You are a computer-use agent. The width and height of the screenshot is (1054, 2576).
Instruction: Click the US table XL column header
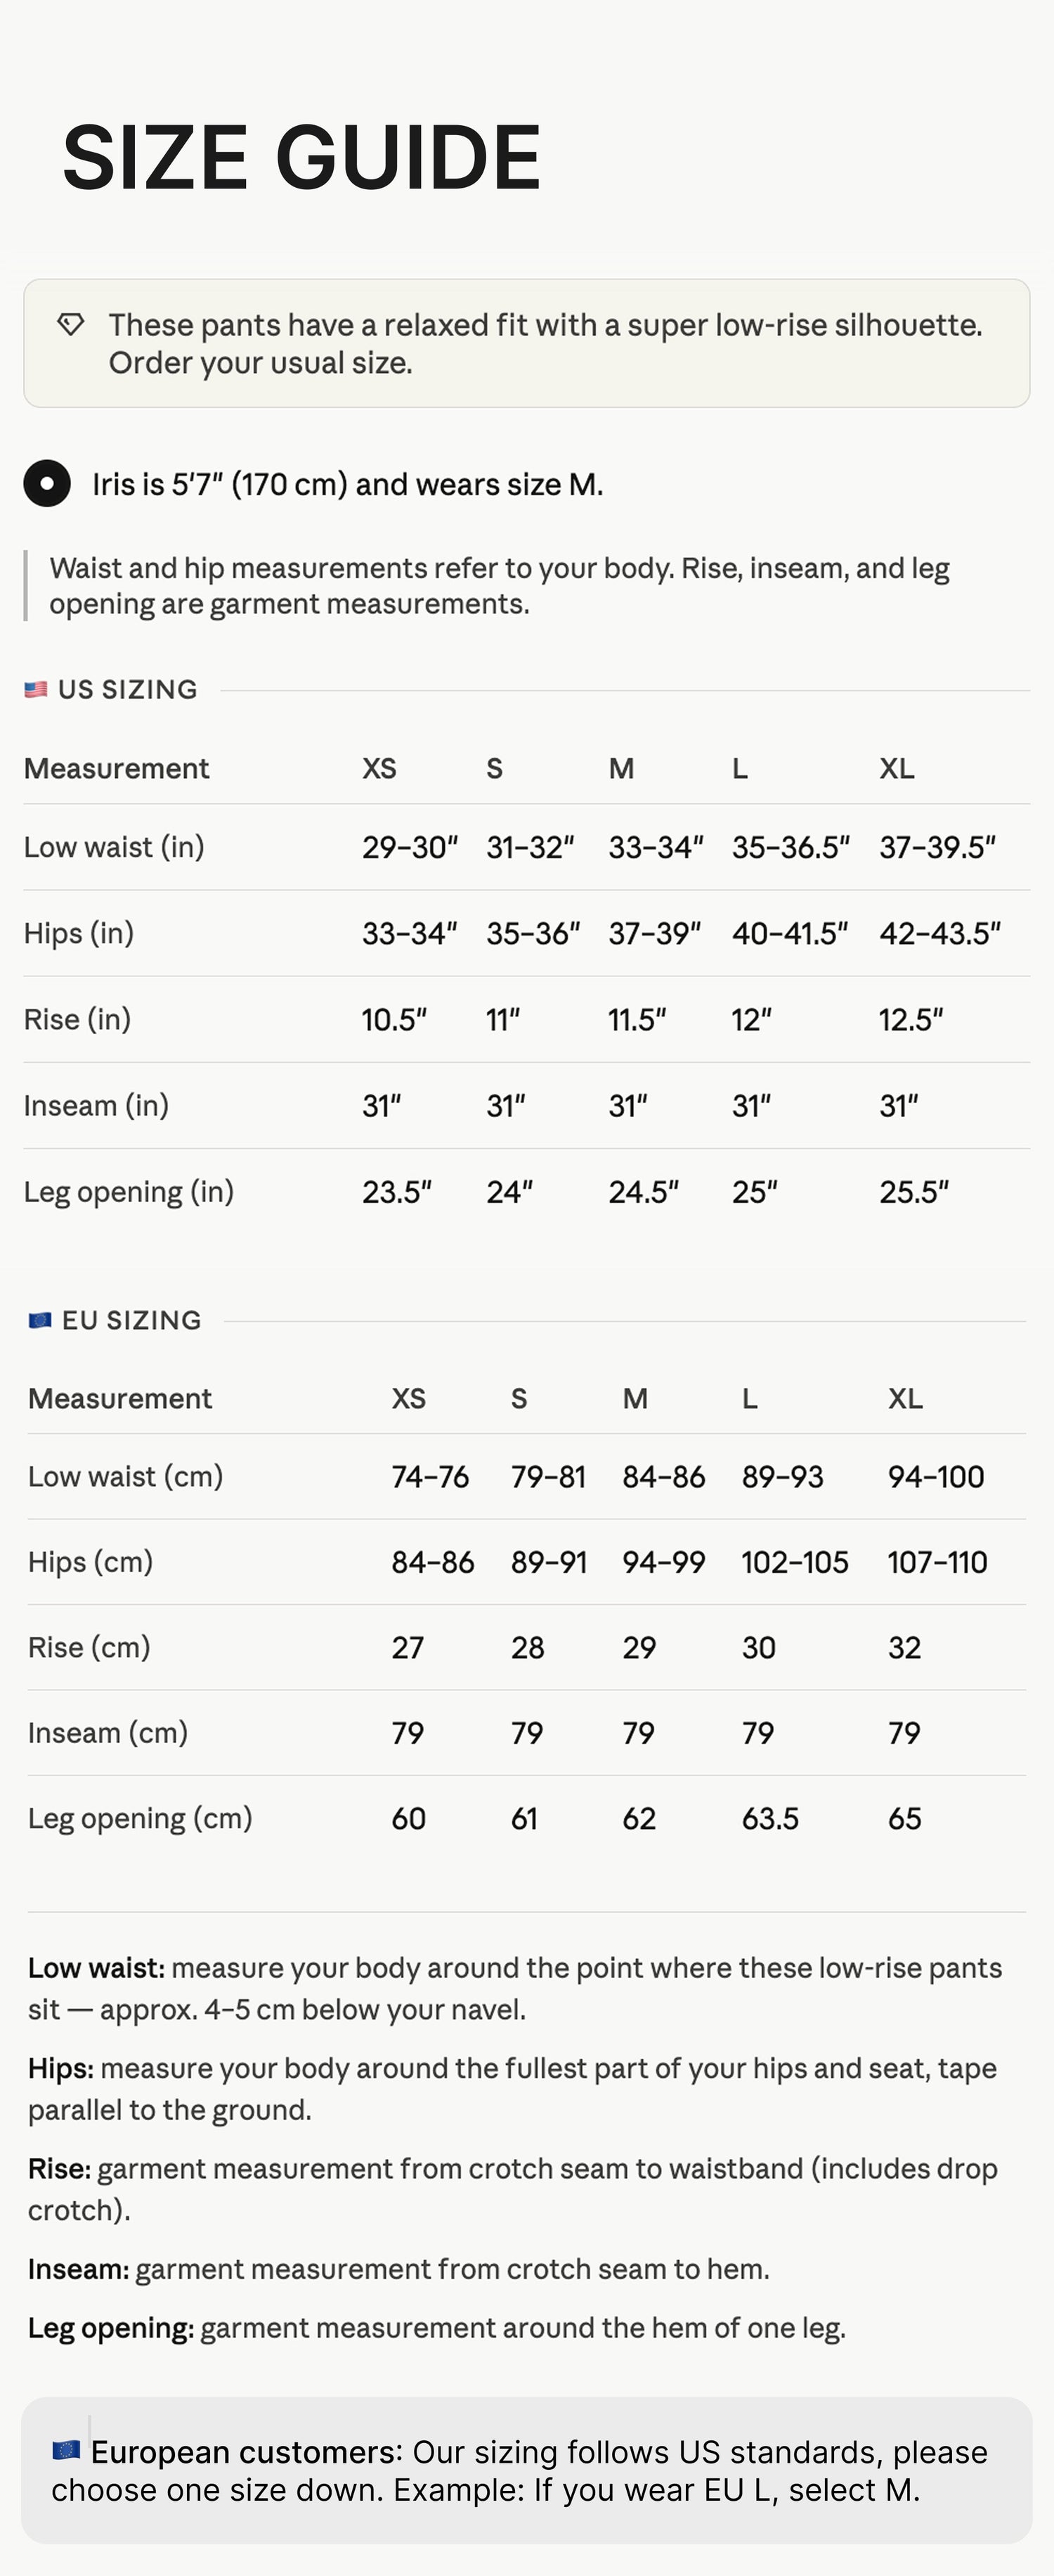coord(897,768)
